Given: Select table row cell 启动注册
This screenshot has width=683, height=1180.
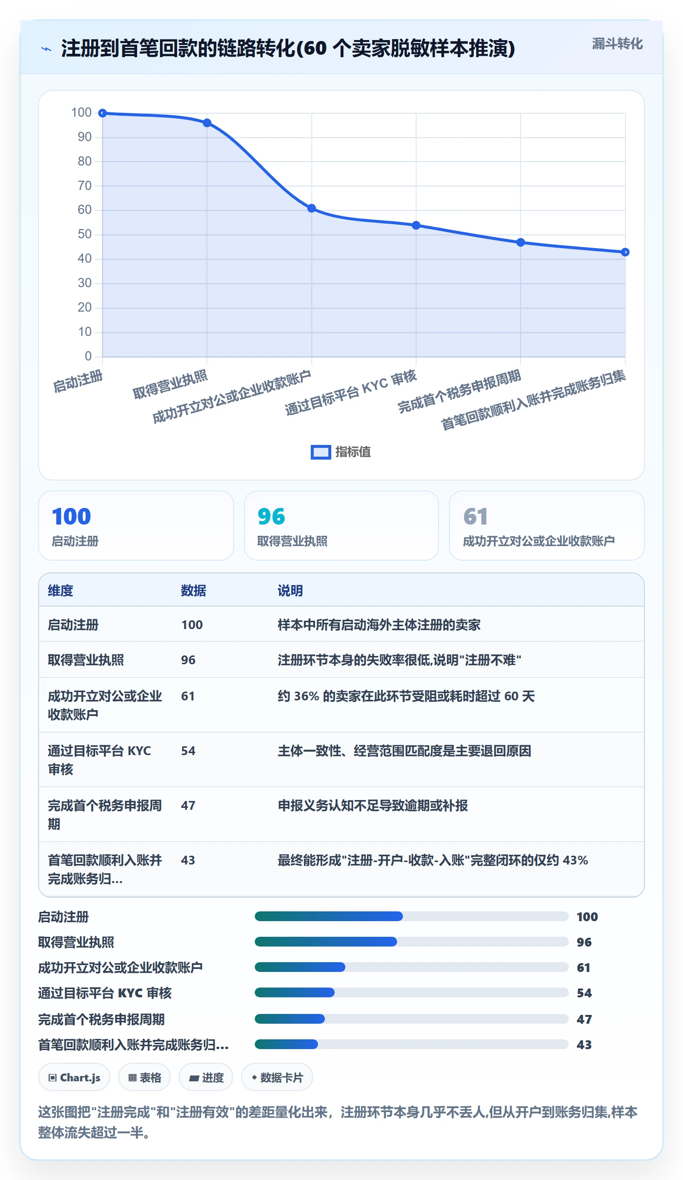Looking at the screenshot, I should (x=73, y=625).
